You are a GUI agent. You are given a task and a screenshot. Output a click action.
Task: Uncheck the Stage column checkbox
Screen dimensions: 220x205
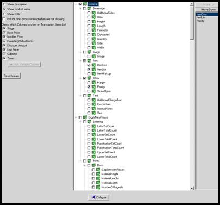click(4, 28)
